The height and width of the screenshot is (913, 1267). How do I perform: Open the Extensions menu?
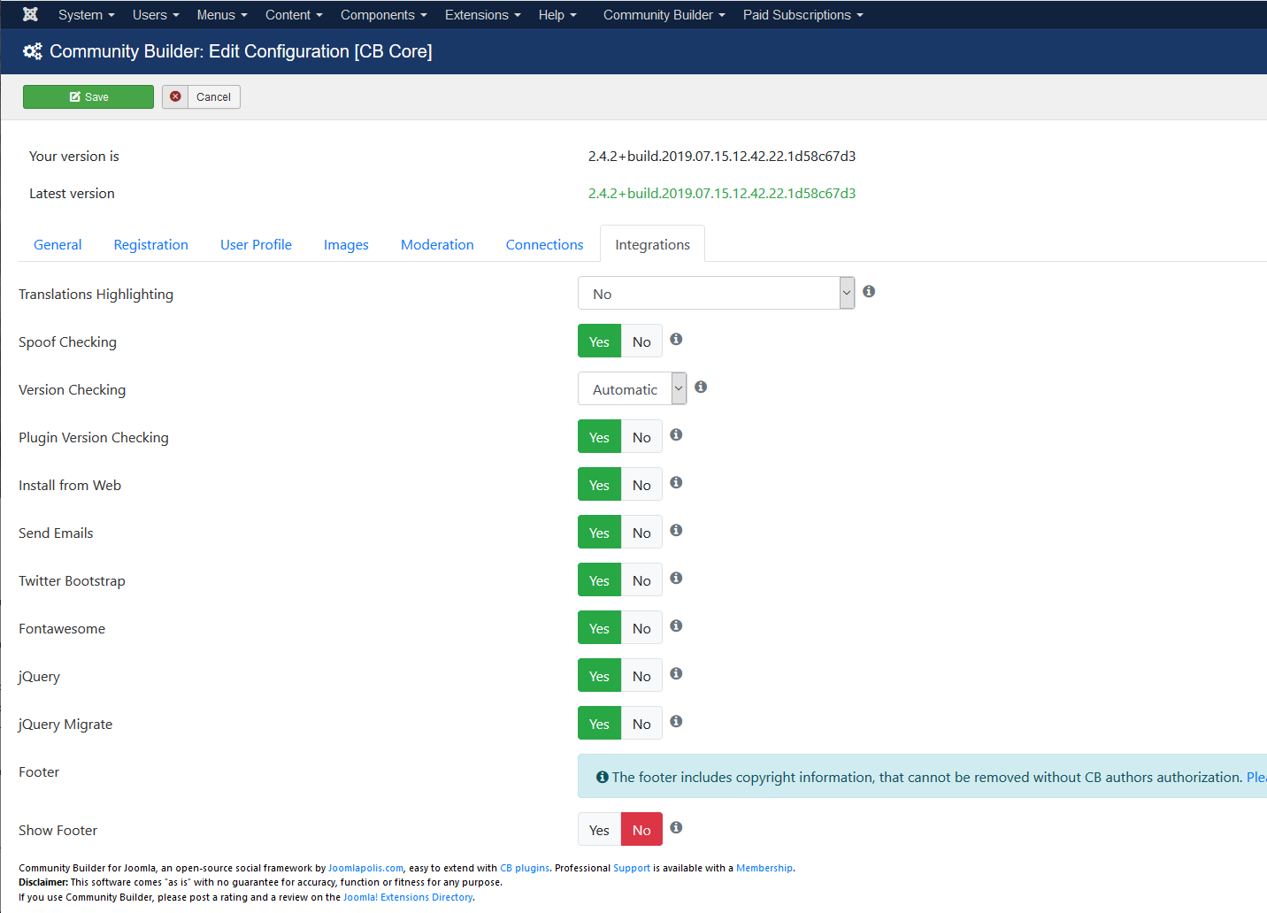(x=482, y=14)
